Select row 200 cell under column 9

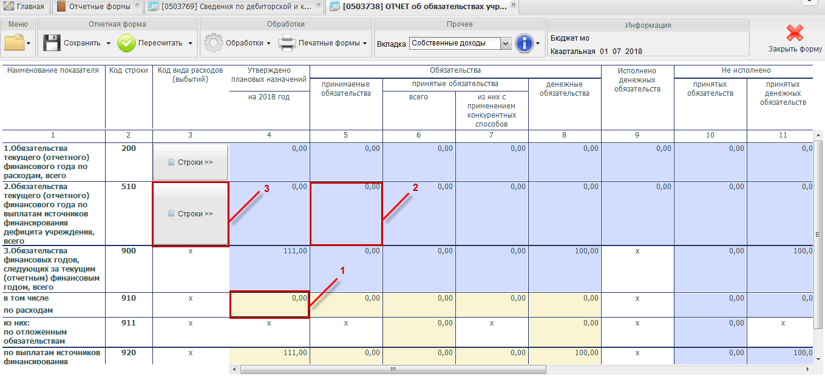click(637, 162)
